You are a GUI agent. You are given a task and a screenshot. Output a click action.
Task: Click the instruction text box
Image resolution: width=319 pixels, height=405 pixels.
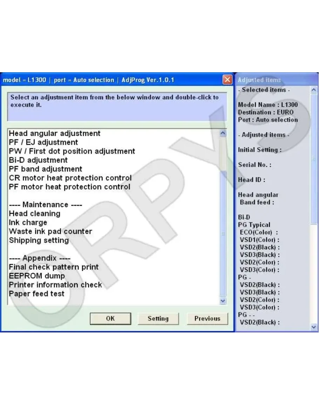tap(117, 107)
